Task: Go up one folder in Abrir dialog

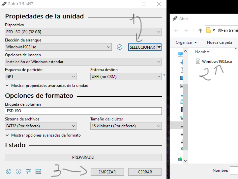Action: [x=200, y=31]
